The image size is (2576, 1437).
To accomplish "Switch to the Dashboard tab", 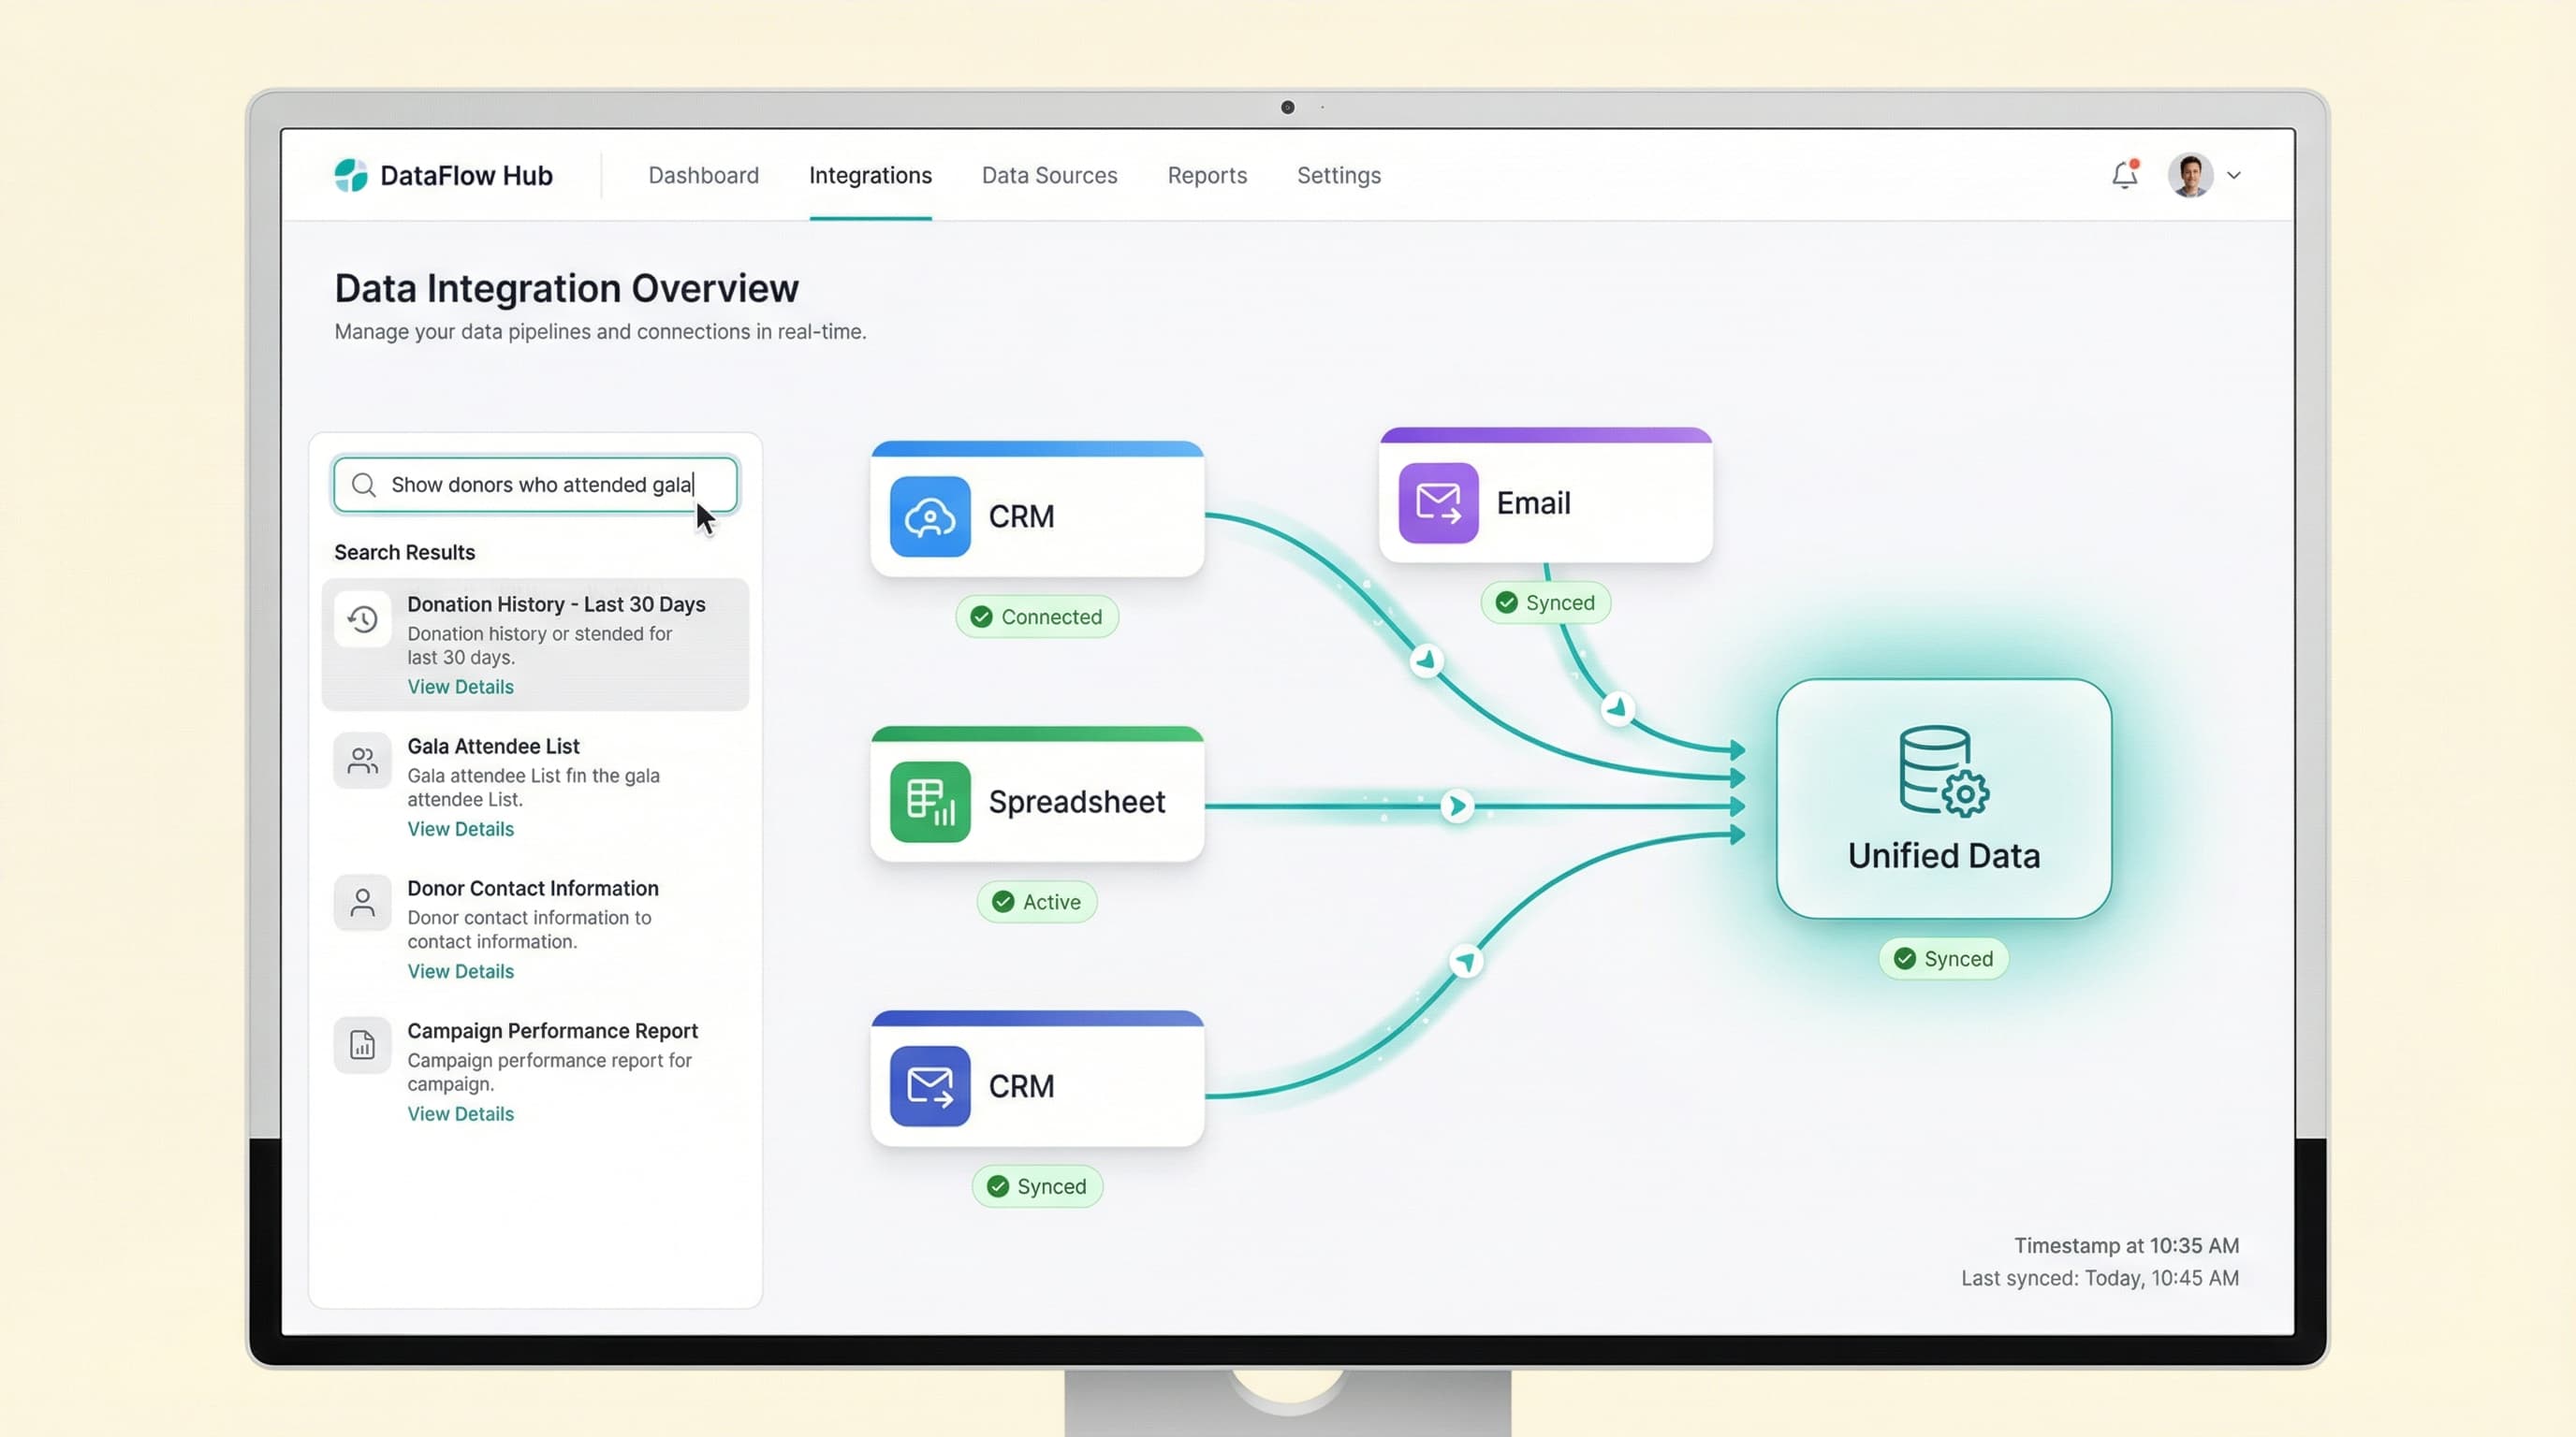I will [703, 175].
